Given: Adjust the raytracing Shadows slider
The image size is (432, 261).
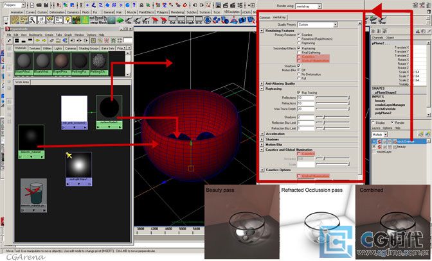Looking at the screenshot, I should (333, 117).
